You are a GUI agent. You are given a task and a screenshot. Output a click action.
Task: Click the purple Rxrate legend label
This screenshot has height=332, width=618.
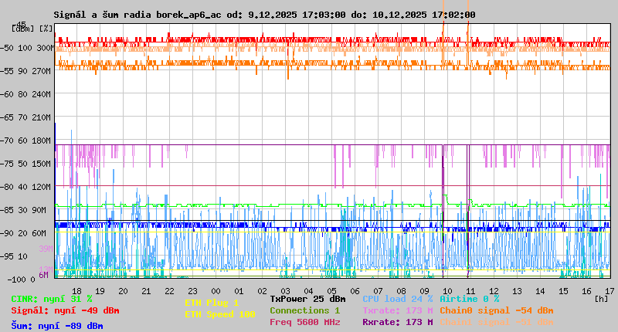click(x=397, y=322)
